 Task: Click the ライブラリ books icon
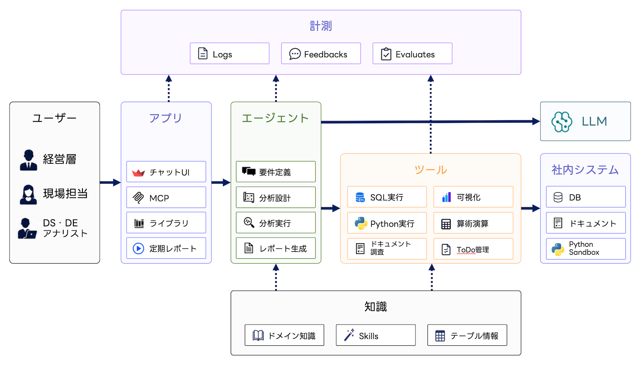(139, 223)
